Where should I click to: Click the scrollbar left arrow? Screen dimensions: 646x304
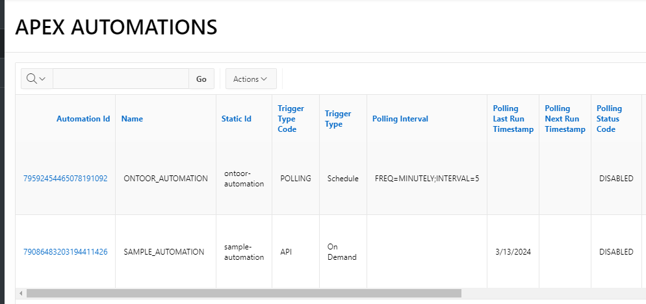21,294
